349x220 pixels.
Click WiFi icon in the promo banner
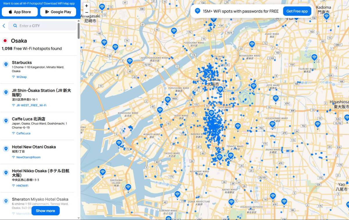[x=197, y=11]
